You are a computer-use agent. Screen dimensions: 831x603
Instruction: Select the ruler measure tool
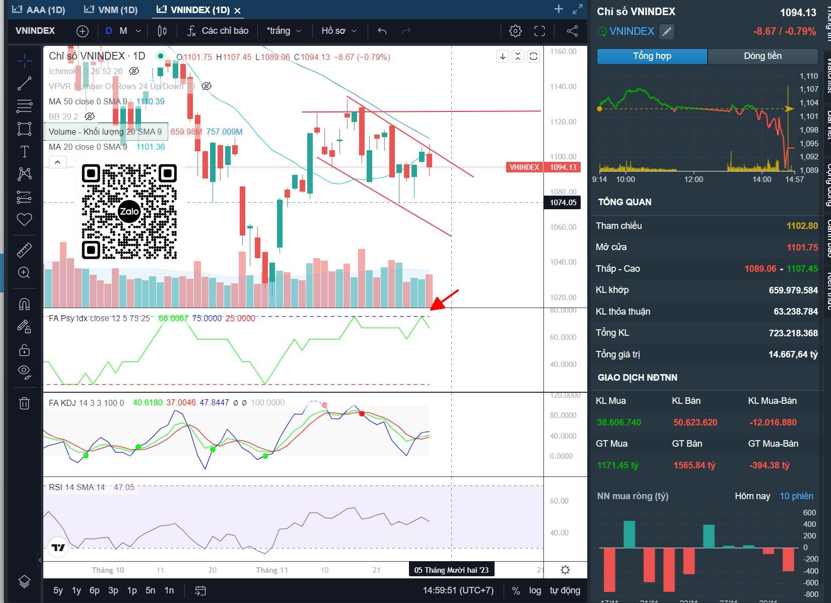[x=24, y=250]
